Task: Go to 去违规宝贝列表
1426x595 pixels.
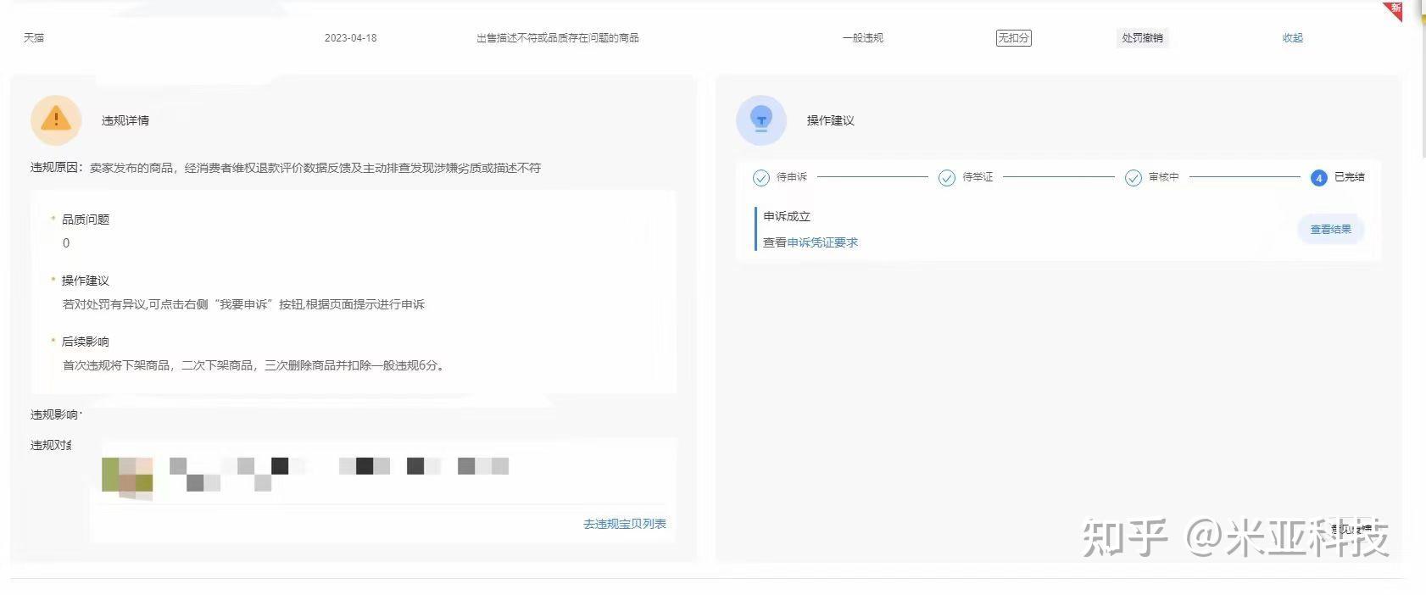Action: click(x=625, y=524)
